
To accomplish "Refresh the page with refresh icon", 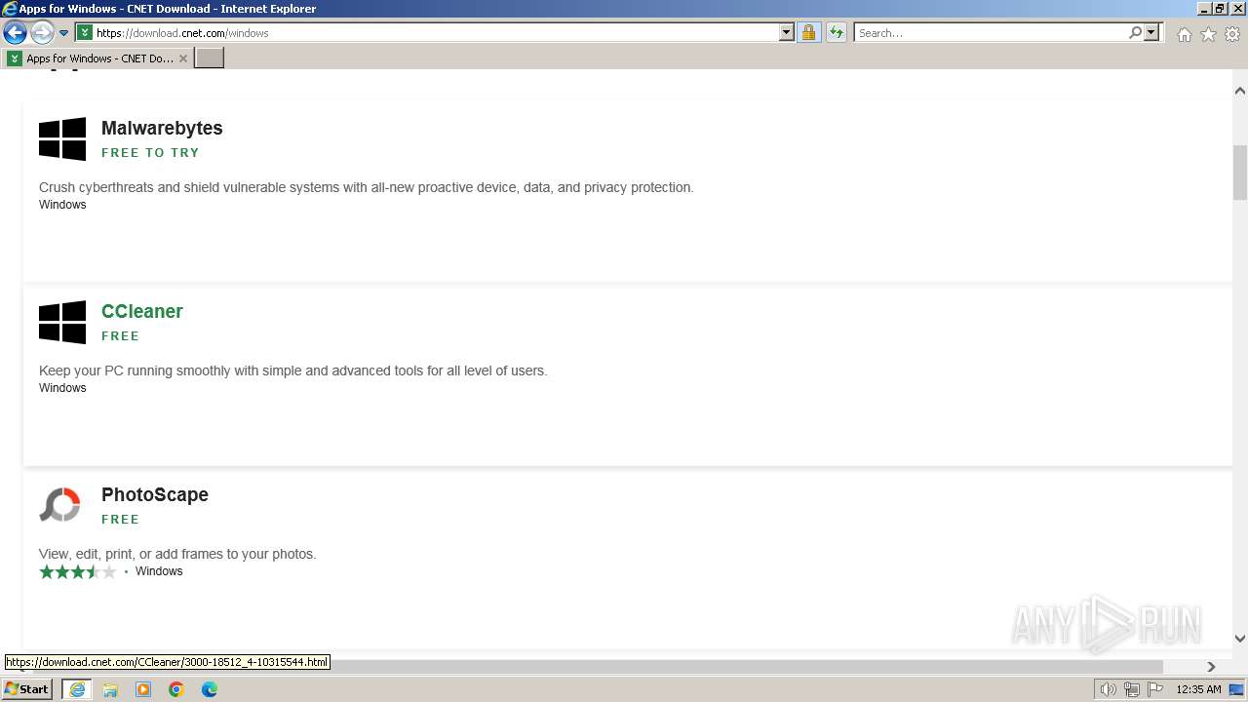I will click(836, 32).
